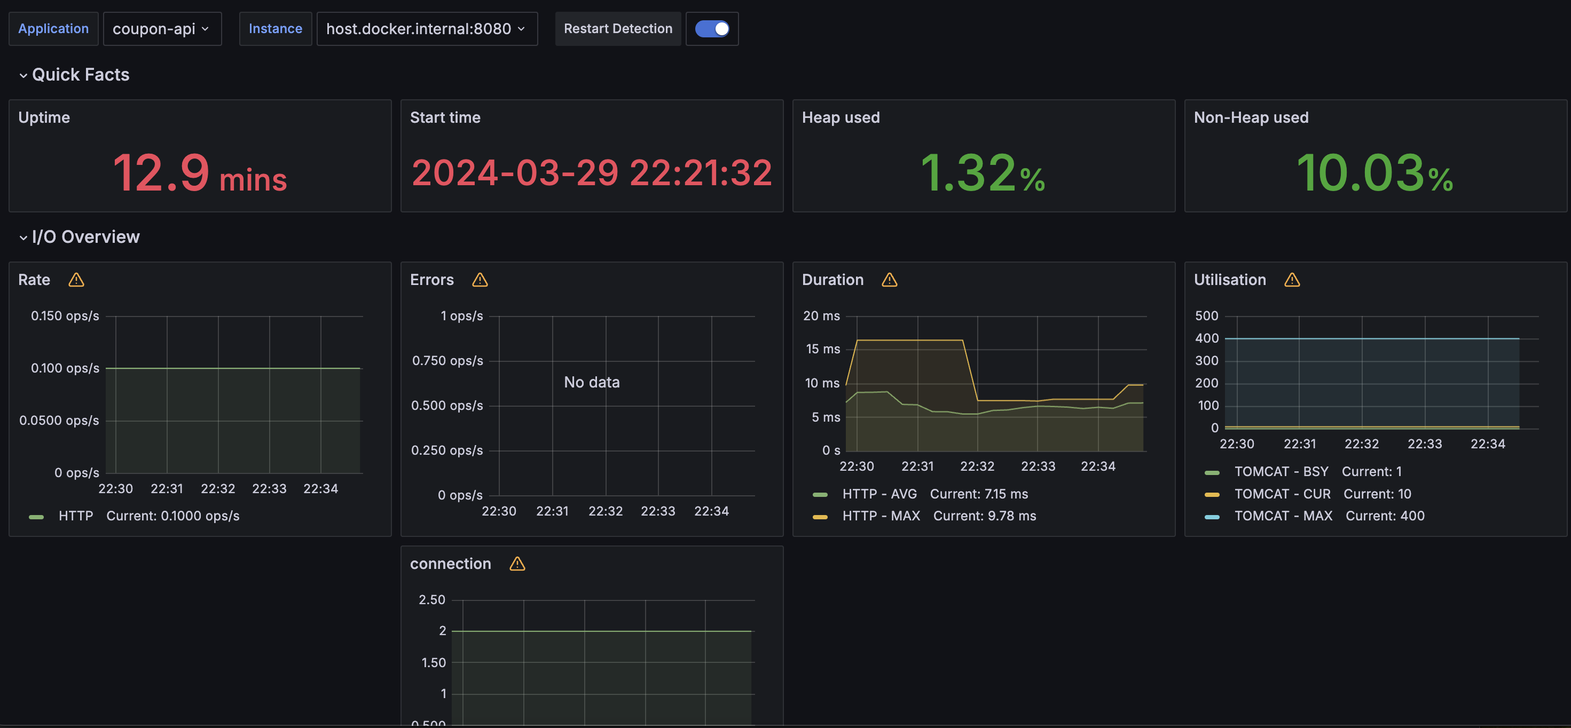Click HTTP - MAX yellow legend swatch

tap(820, 517)
